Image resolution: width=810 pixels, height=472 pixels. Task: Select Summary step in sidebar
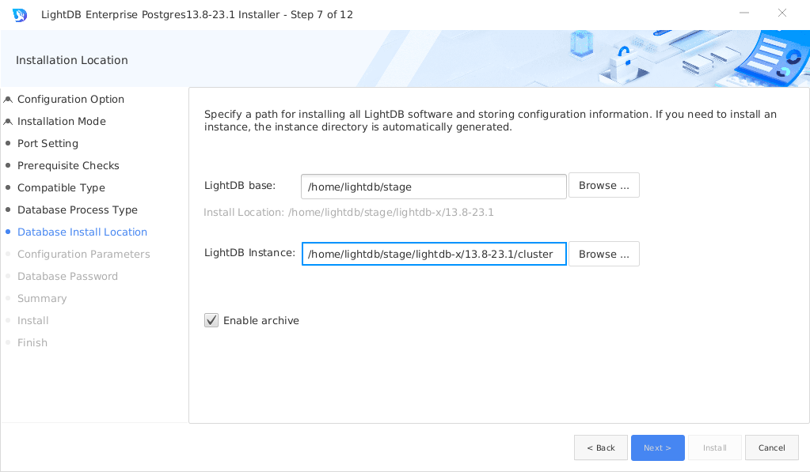pyautogui.click(x=42, y=299)
